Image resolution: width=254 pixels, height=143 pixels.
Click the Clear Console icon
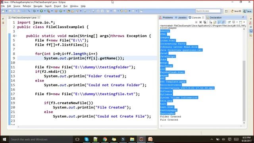(x=211, y=22)
